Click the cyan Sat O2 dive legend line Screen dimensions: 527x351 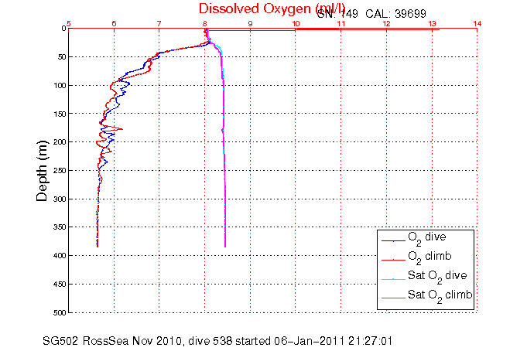[393, 279]
